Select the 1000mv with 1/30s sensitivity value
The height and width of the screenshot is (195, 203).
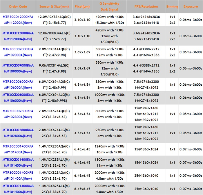(x=110, y=95)
